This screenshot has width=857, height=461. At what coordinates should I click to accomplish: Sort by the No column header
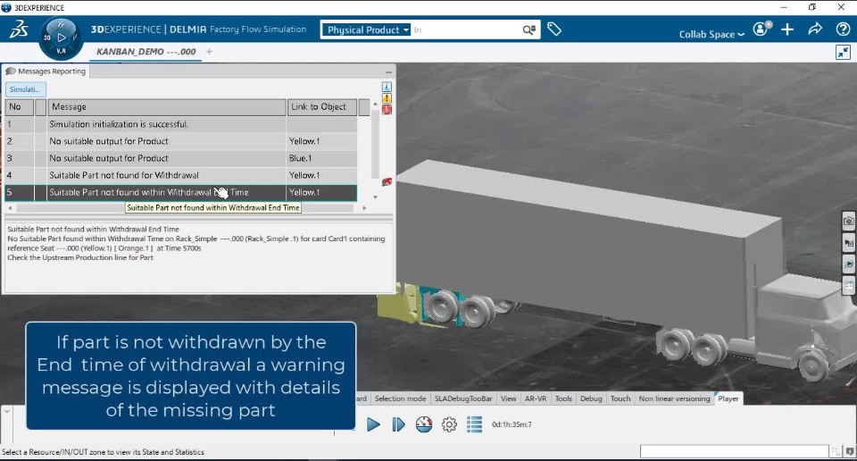point(19,107)
